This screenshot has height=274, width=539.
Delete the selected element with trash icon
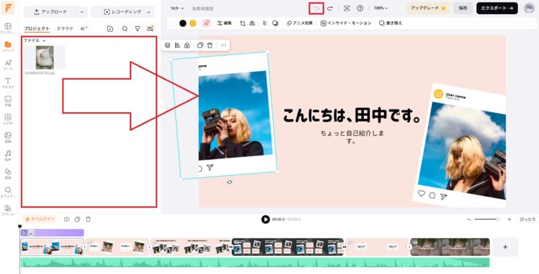210,45
